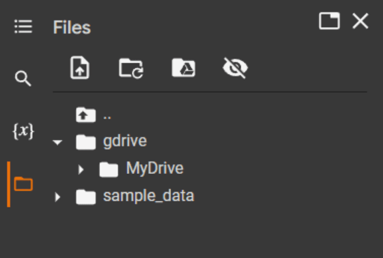This screenshot has height=258, width=383.
Task: Collapse the gdrive folder arrow
Action: point(58,142)
